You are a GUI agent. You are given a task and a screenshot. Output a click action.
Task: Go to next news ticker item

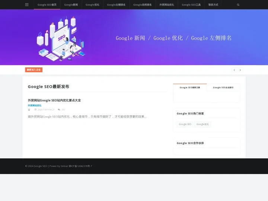click(x=240, y=70)
